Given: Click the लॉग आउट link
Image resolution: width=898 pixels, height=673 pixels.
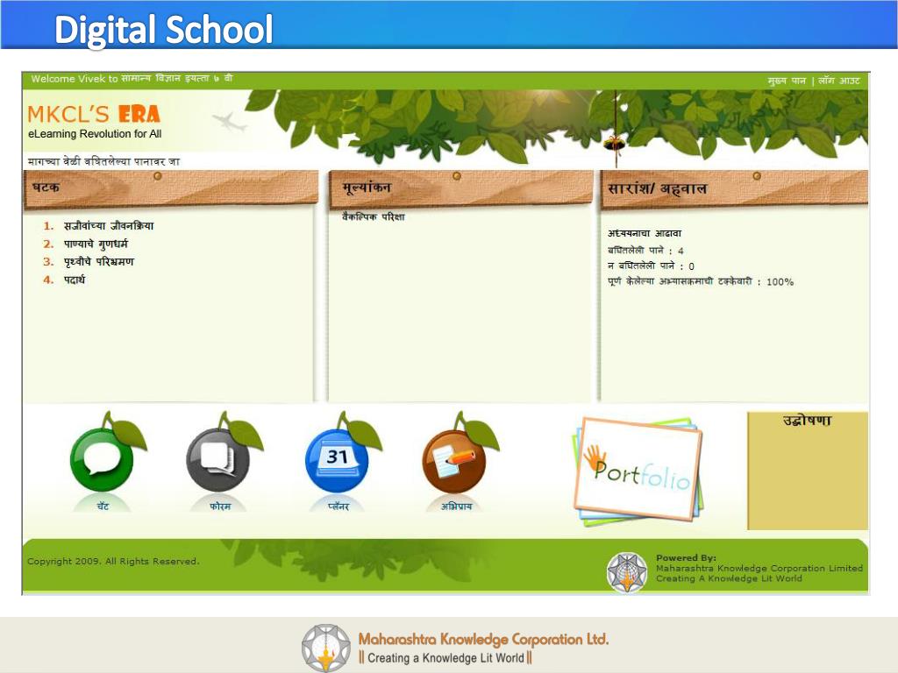Looking at the screenshot, I should coord(838,81).
